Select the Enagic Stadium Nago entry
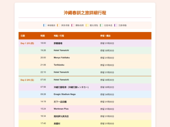Screen dimensions: 170x127 point(65,94)
